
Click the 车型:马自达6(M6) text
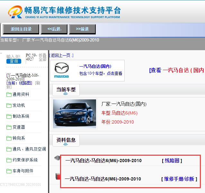point(119,113)
